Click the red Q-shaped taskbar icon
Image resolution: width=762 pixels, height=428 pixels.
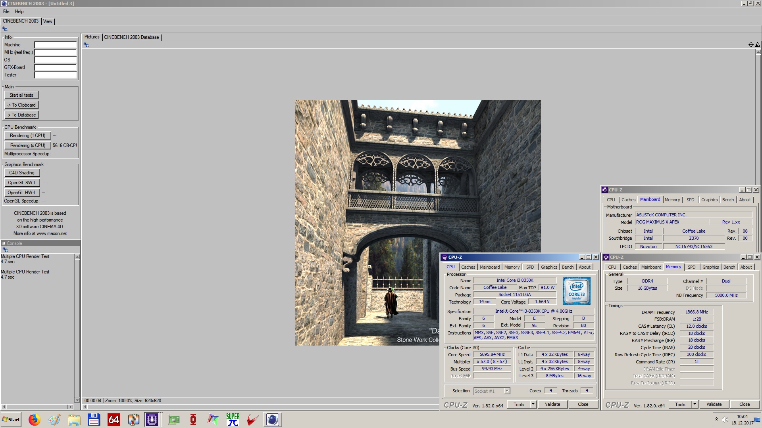click(x=193, y=420)
